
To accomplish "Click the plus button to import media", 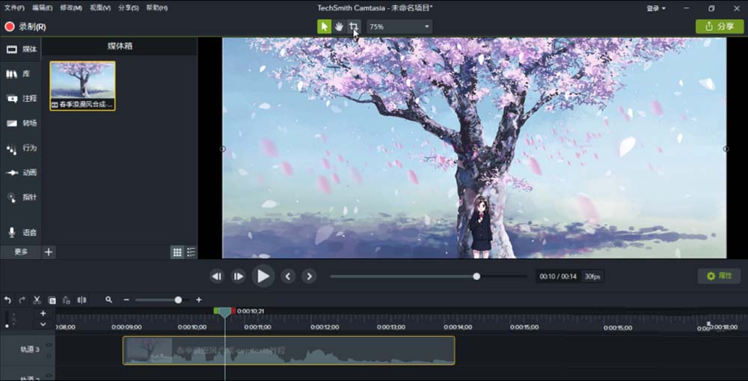I will pyautogui.click(x=49, y=252).
